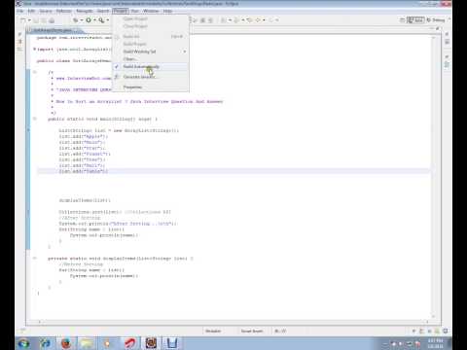Image resolution: width=467 pixels, height=350 pixels.
Task: Expand the New file dropdown arrow
Action: (29, 20)
